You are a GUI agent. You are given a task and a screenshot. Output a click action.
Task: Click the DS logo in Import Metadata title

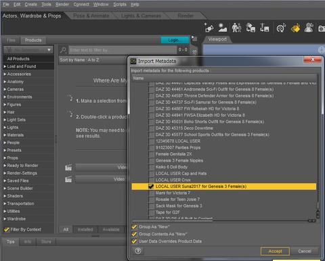pyautogui.click(x=133, y=61)
